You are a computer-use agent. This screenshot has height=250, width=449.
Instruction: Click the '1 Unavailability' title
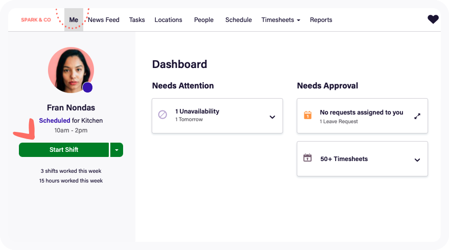pos(197,111)
